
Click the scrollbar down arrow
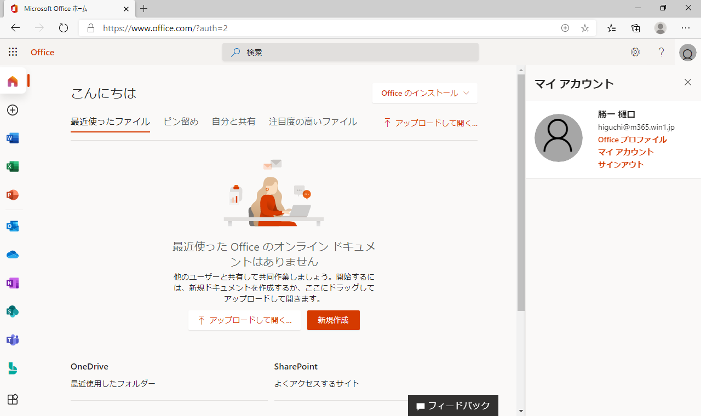pyautogui.click(x=521, y=411)
